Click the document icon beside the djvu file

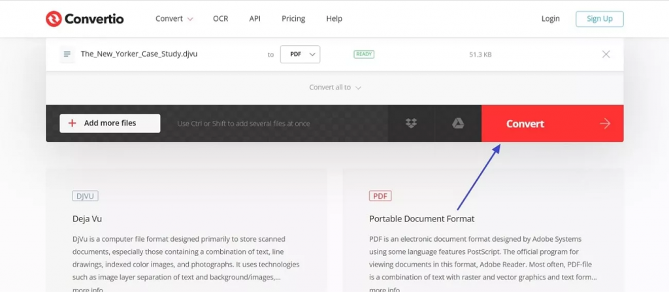point(67,54)
